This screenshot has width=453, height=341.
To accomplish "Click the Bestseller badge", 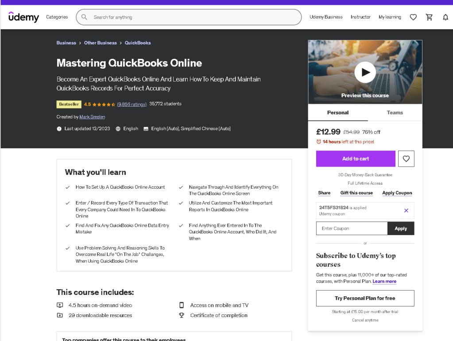I will [69, 105].
